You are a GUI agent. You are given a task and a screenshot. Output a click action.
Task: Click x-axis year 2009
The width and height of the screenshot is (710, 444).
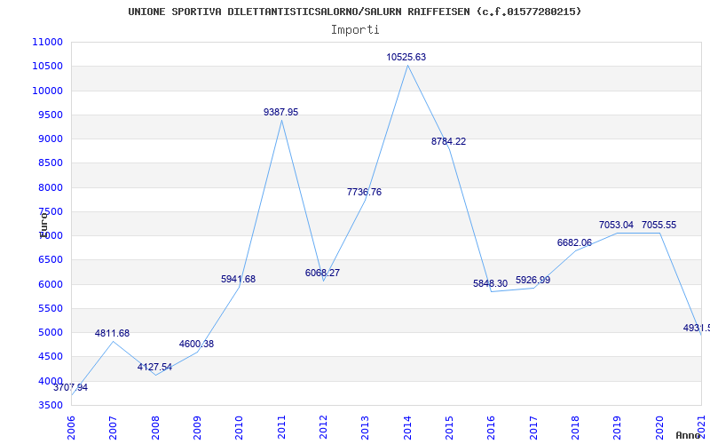(197, 428)
